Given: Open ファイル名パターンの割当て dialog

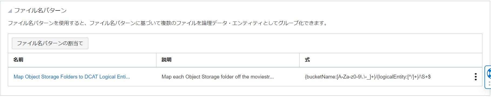Looking at the screenshot, I should tap(50, 43).
